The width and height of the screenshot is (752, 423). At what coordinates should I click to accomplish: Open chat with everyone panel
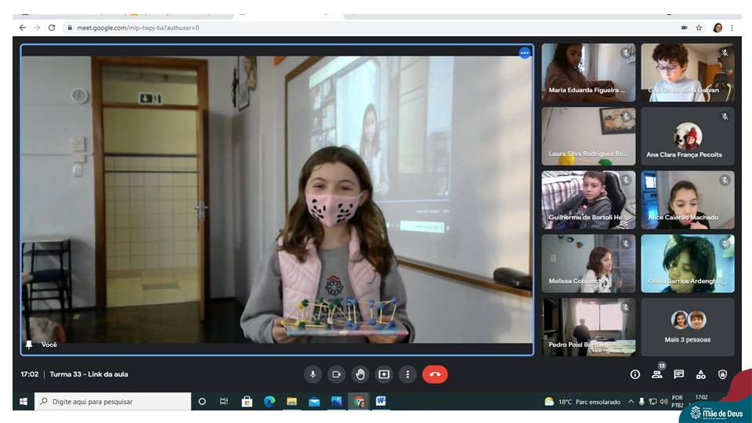point(679,374)
